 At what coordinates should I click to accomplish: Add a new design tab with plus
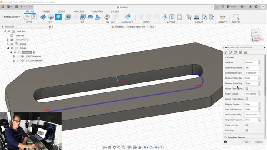217,7
